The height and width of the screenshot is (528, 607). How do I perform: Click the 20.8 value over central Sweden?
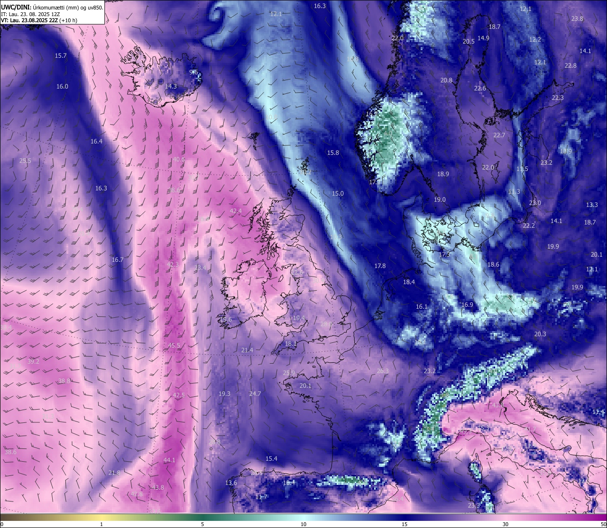coord(446,80)
